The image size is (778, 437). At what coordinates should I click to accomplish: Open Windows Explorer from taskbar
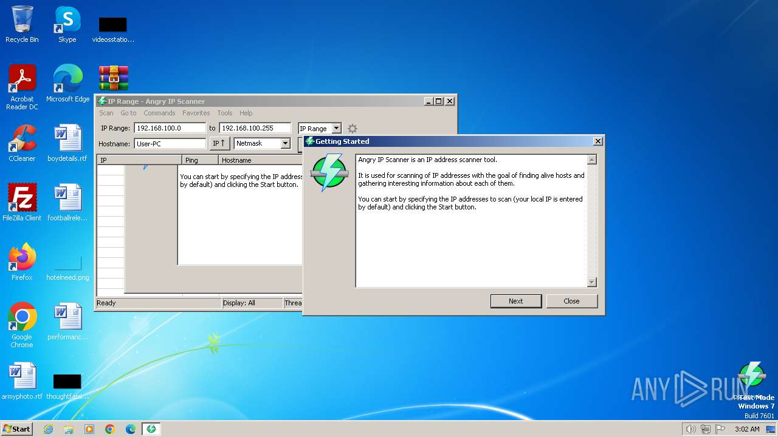pos(69,429)
